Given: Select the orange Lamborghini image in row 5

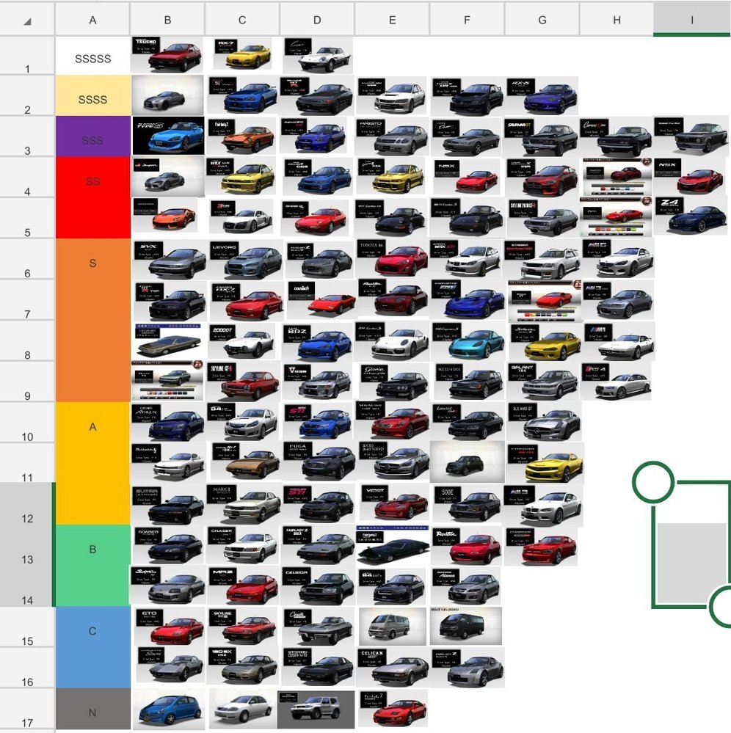Looking at the screenshot, I should click(x=164, y=215).
